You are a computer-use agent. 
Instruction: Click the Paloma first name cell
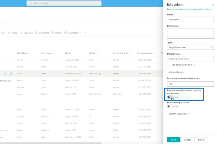[x=20, y=130]
